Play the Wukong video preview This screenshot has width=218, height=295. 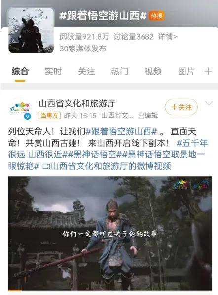(x=110, y=234)
